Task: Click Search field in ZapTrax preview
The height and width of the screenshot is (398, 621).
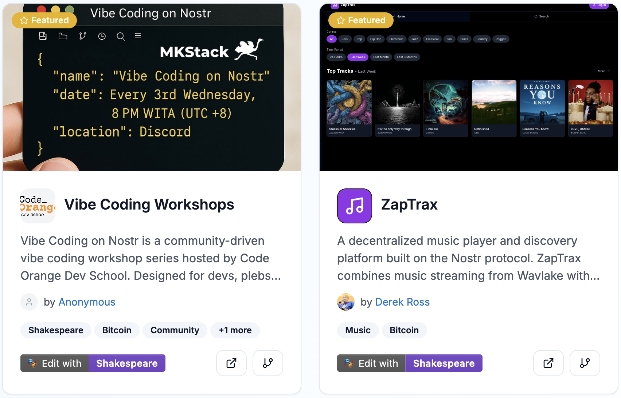Action: 542,16
